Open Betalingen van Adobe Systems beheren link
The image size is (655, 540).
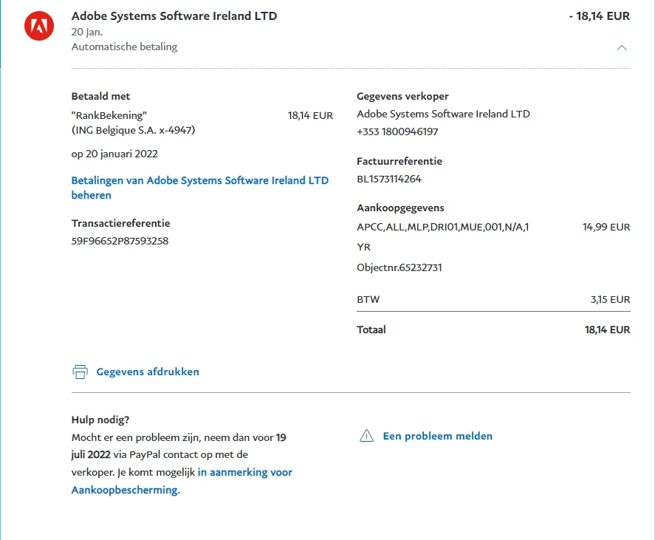click(x=199, y=188)
